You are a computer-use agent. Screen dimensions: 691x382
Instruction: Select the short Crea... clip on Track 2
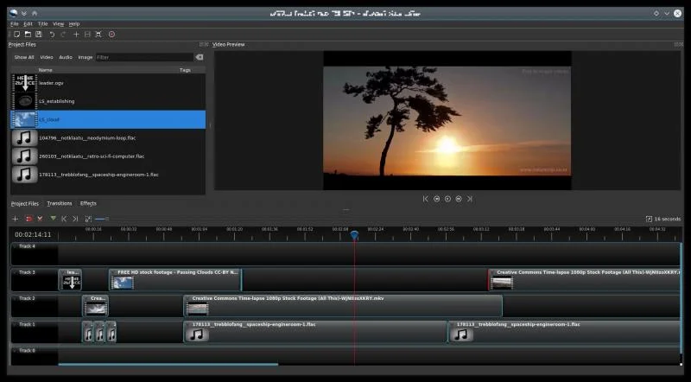pos(96,306)
